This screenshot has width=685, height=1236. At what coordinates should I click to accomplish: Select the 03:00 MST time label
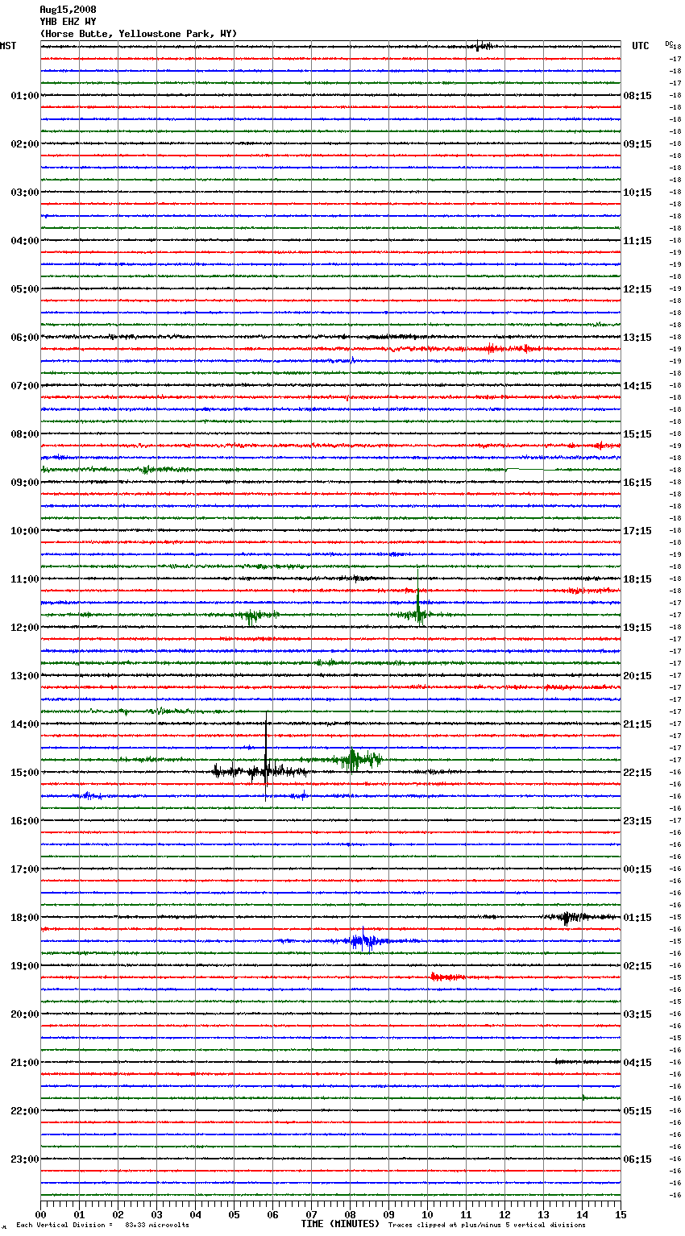coord(25,193)
